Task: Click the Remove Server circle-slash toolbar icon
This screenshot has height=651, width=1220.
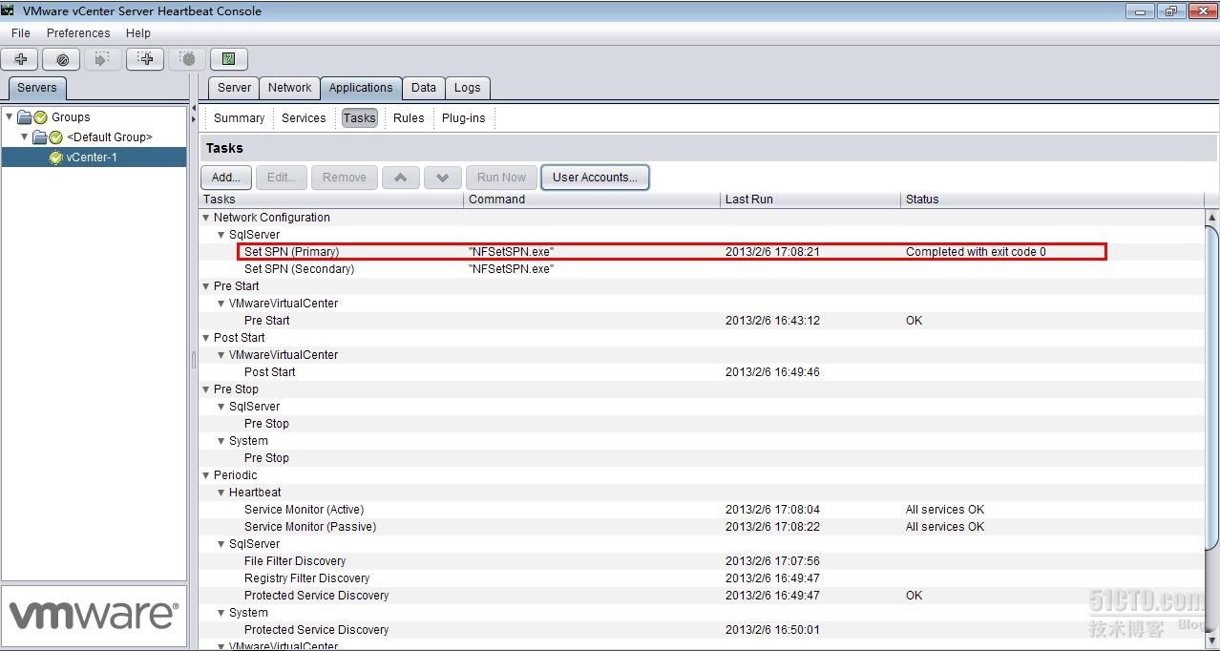Action: click(x=62, y=59)
